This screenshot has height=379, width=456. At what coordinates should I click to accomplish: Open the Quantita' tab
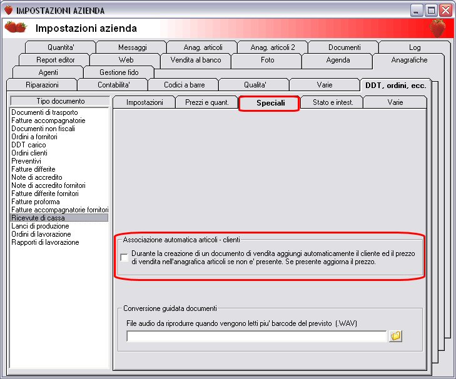pyautogui.click(x=61, y=47)
